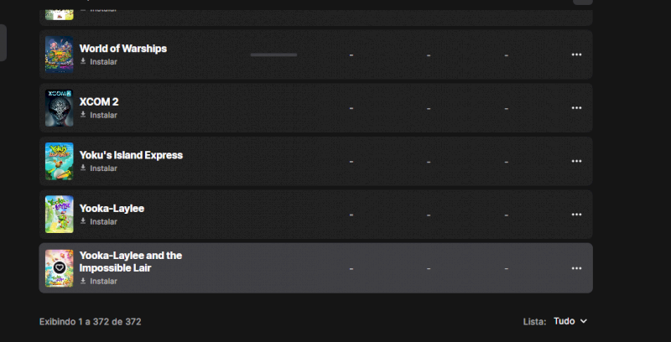Open more options for Yoku's Island Express
671x342 pixels.
pyautogui.click(x=576, y=161)
